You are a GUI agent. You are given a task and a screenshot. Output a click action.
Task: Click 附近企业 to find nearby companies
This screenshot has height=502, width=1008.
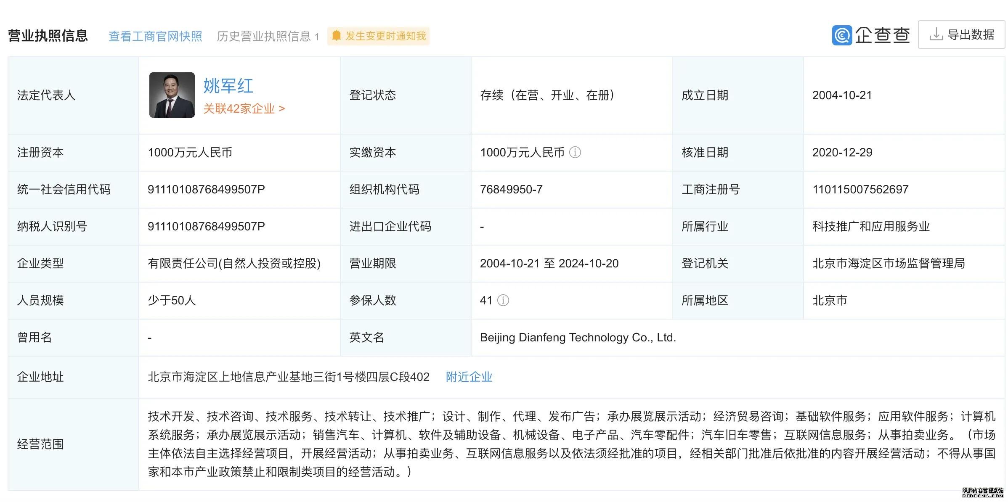(468, 377)
